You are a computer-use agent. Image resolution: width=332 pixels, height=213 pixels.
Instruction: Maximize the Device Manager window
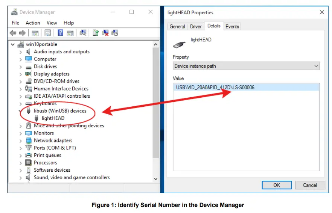[x=131, y=12]
